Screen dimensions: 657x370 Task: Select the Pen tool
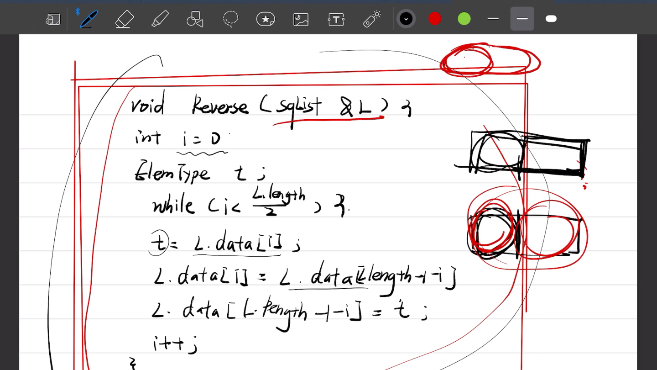pos(88,19)
